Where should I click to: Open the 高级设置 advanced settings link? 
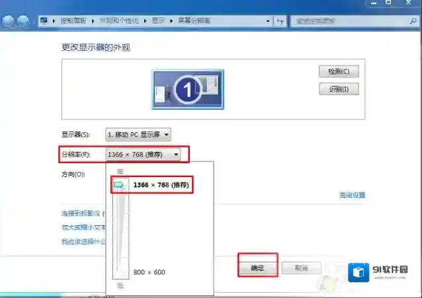tap(352, 195)
